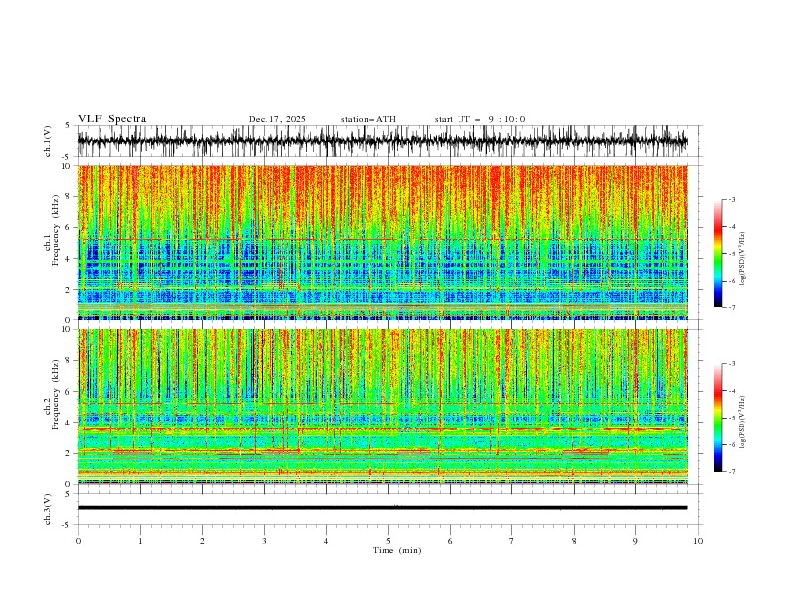Click the "8" kHz tick of ch.2 spectrogram

(68, 361)
